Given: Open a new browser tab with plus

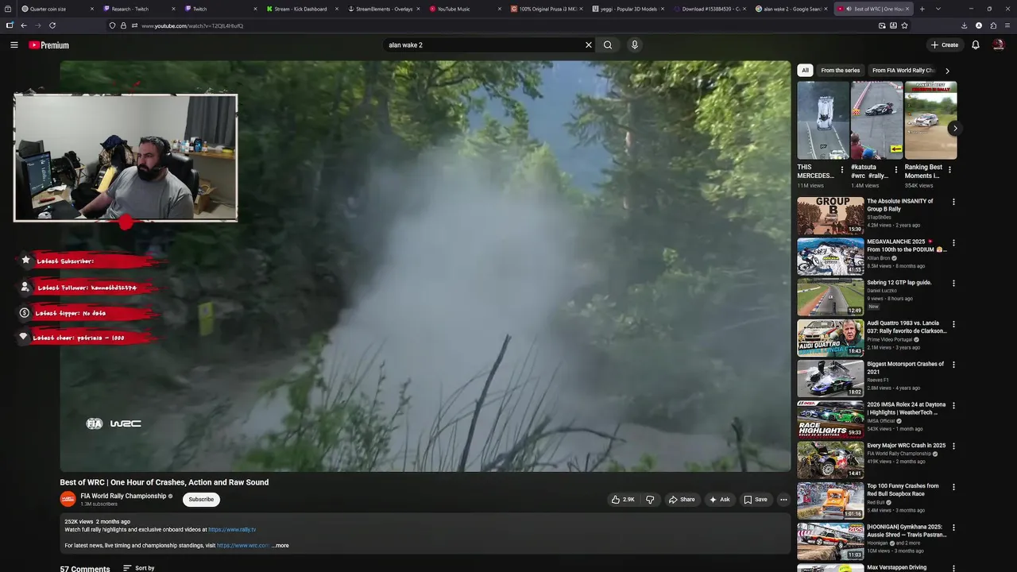Looking at the screenshot, I should point(922,9).
